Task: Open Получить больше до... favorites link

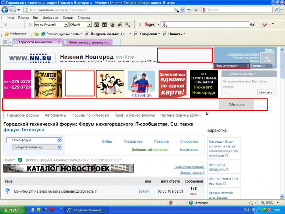Action: 108,34
